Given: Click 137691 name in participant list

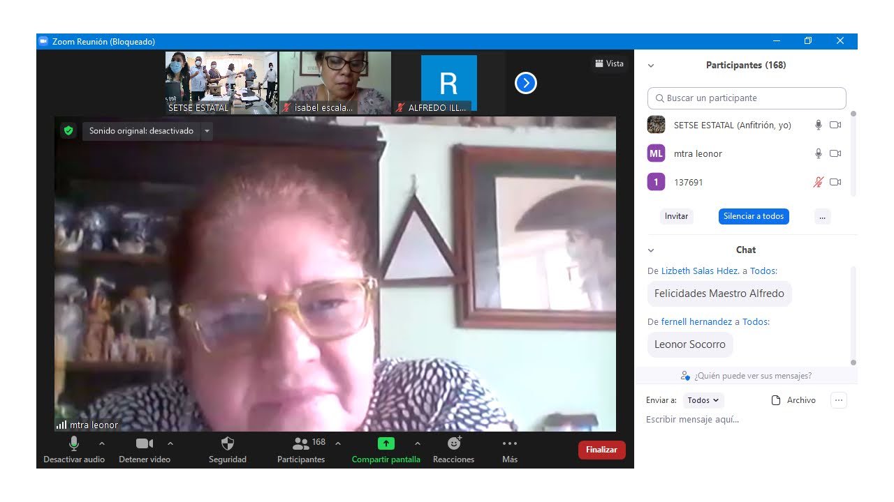Looking at the screenshot, I should point(688,183).
